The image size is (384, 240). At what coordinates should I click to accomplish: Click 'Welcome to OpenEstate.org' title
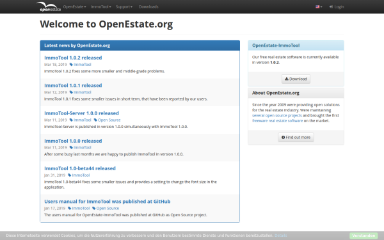pyautogui.click(x=106, y=24)
